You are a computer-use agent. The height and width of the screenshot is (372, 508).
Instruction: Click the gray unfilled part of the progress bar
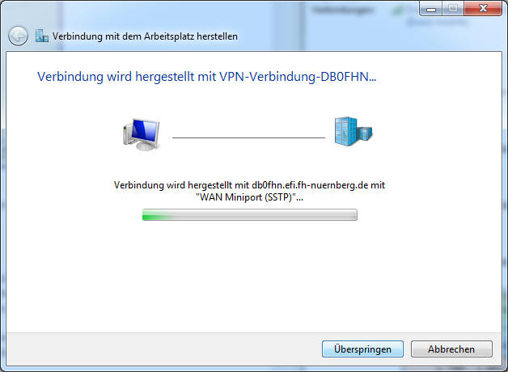click(265, 215)
